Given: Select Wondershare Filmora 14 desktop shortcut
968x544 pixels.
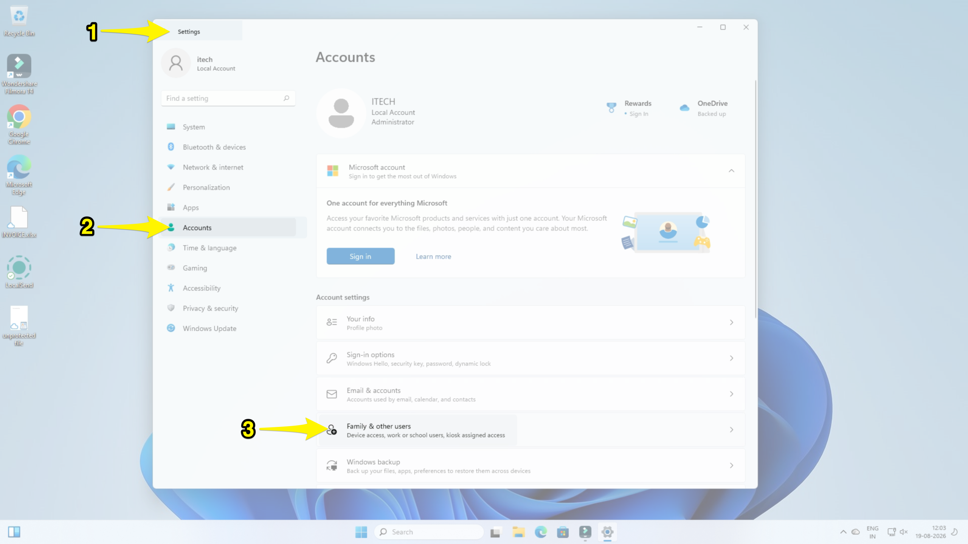Looking at the screenshot, I should point(19,74).
